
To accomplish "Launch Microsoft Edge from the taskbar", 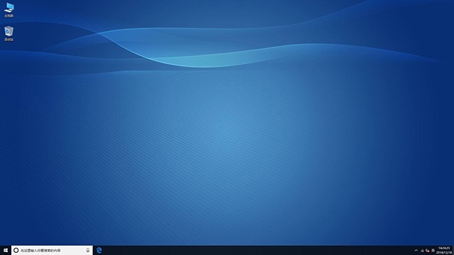I will pyautogui.click(x=99, y=250).
